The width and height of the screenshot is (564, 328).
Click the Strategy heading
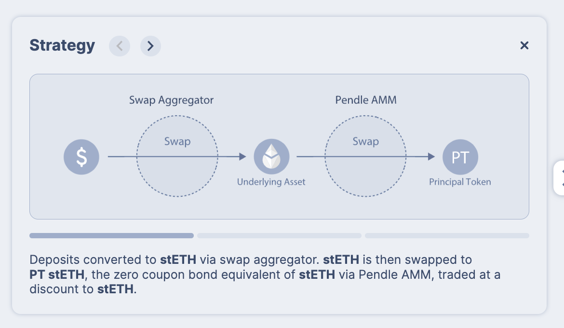[x=62, y=45]
